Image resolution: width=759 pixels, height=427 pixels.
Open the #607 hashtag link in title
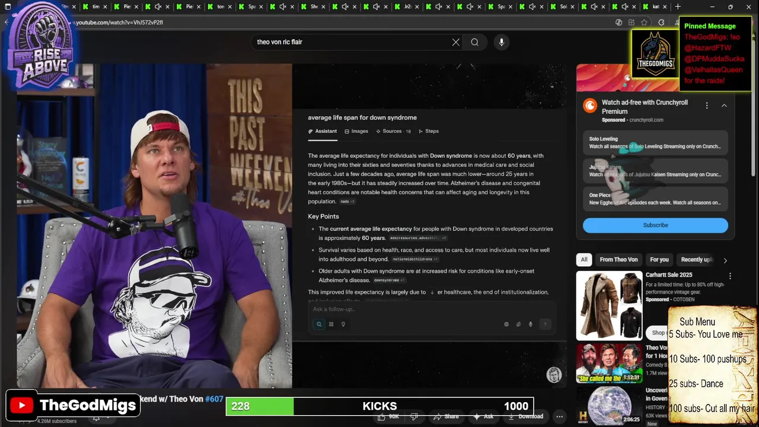(x=214, y=399)
